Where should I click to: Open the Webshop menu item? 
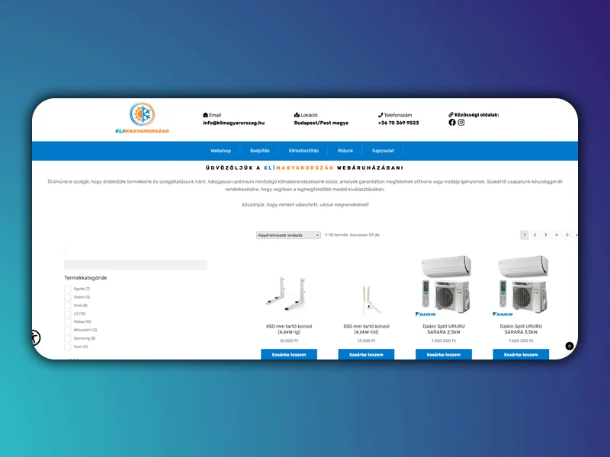[x=220, y=151]
